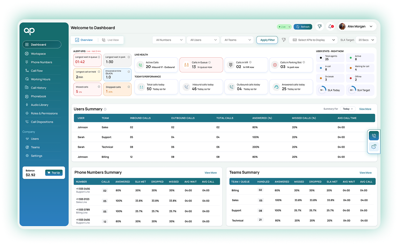Open the floating chat widget icon
Image resolution: width=398 pixels, height=245 pixels.
click(x=374, y=147)
